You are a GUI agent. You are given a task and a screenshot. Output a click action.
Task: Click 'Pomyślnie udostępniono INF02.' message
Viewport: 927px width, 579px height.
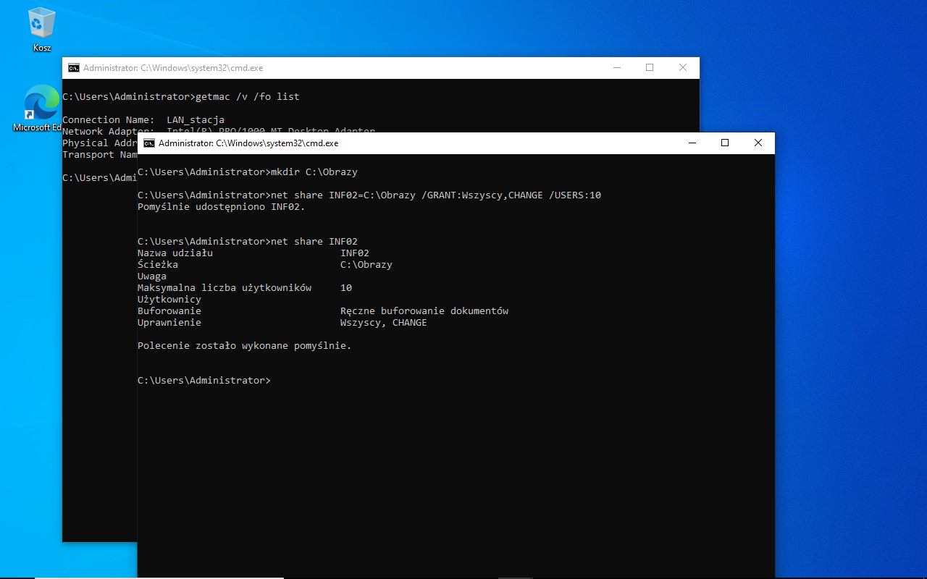click(x=222, y=207)
